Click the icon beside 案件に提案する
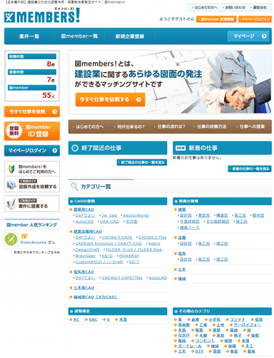This screenshot has width=274, height=358. point(11,204)
